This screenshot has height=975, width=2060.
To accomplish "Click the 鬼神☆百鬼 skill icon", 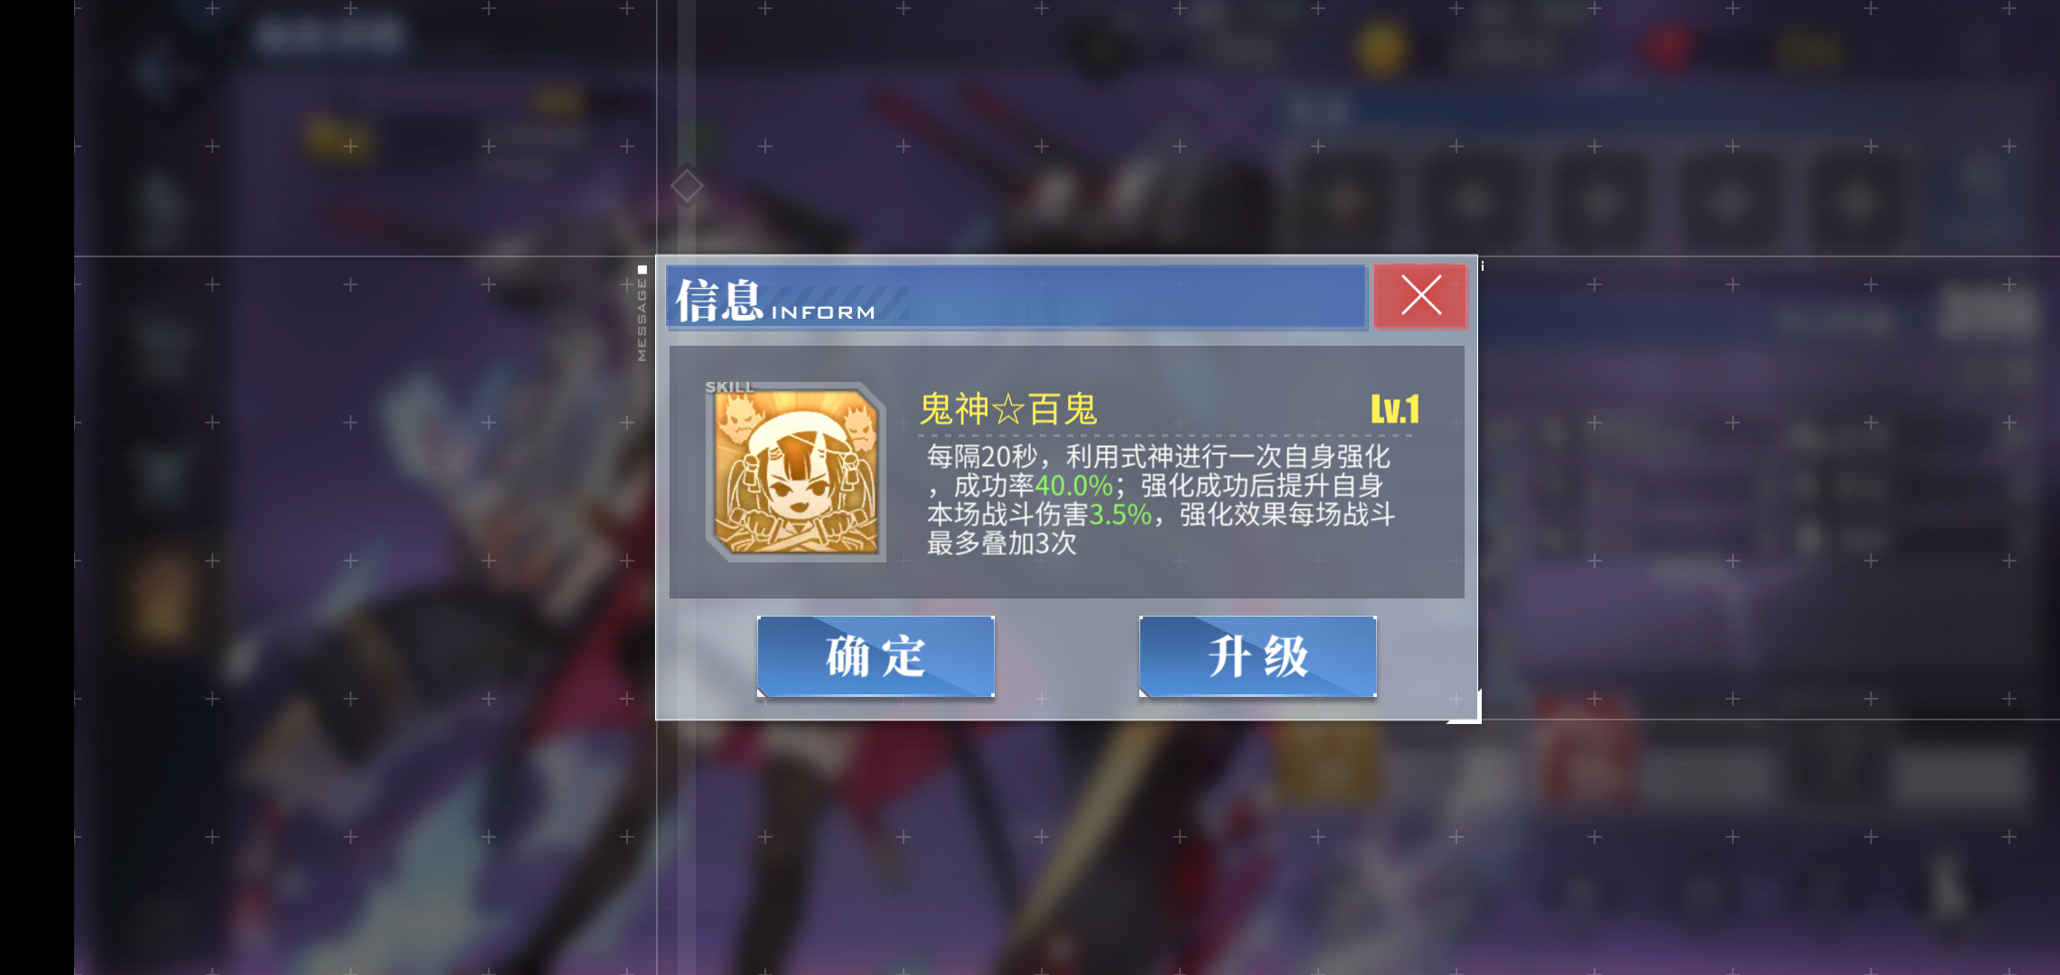I will pyautogui.click(x=795, y=473).
